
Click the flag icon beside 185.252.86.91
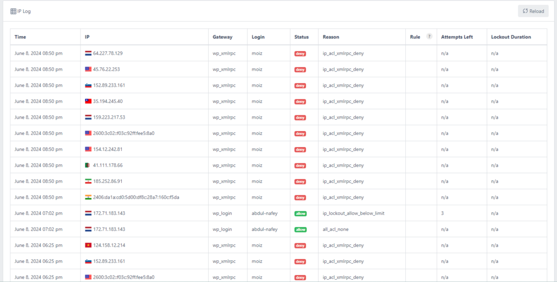(x=88, y=181)
